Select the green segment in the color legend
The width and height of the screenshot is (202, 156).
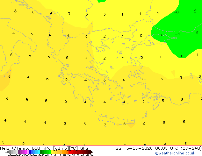pyautogui.click(x=45, y=152)
